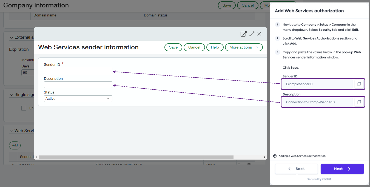This screenshot has width=370, height=187.
Task: Open the Adding a Web Services authorization link
Action: (x=301, y=156)
